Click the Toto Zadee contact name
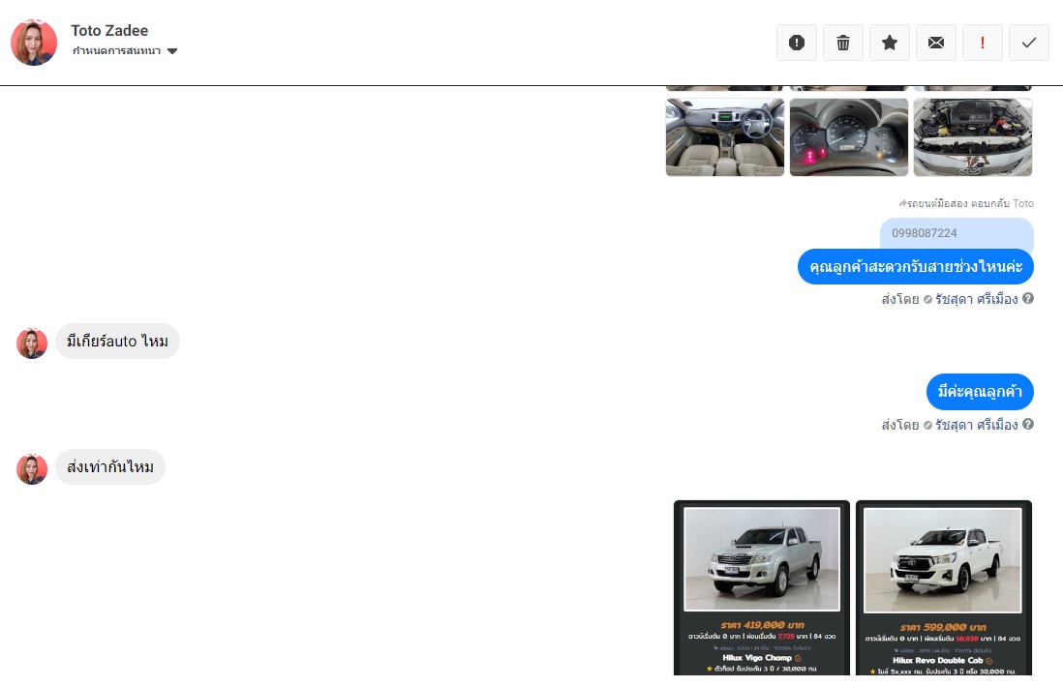This screenshot has width=1063, height=687. (109, 31)
